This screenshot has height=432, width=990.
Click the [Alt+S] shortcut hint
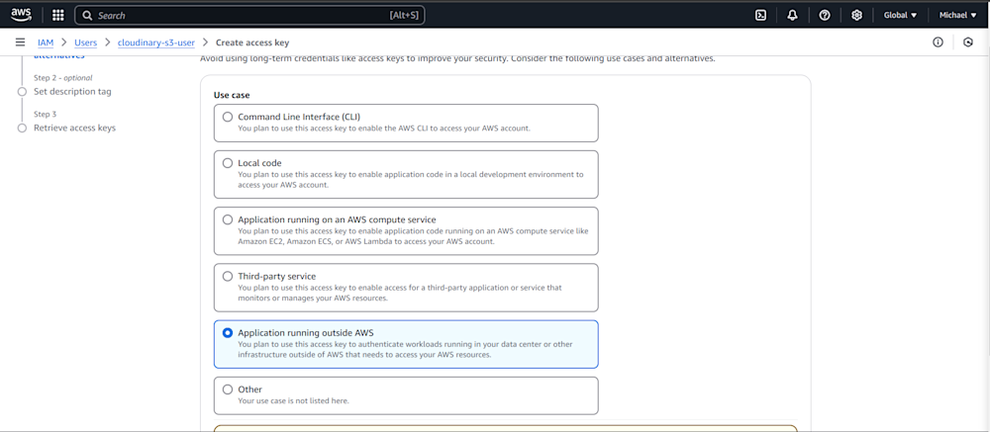click(405, 15)
